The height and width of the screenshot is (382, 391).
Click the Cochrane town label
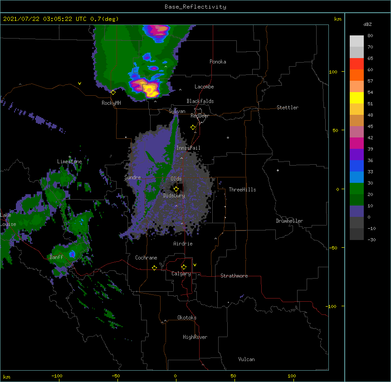tap(146, 258)
